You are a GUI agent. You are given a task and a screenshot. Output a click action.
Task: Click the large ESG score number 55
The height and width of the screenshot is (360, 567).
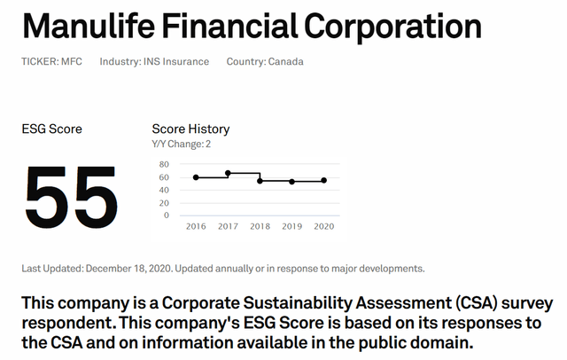(71, 197)
